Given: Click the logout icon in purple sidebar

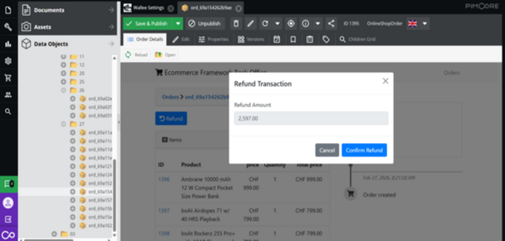Looking at the screenshot, I should pos(8,219).
